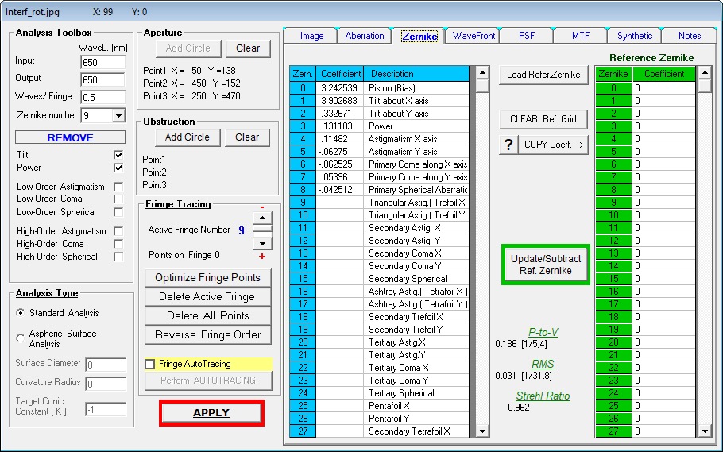Select the Secondary Spherical description cell
The height and width of the screenshot is (452, 723).
[416, 279]
